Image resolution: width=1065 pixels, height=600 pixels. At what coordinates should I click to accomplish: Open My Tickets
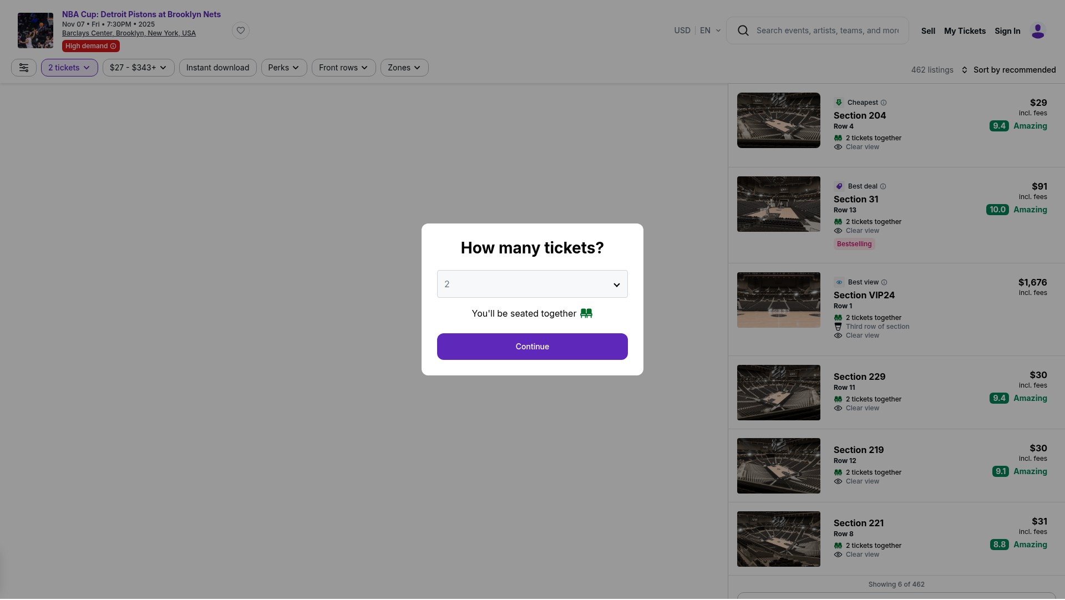point(965,31)
